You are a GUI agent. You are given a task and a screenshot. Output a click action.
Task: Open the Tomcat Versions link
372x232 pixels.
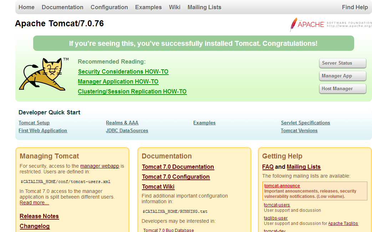299,131
